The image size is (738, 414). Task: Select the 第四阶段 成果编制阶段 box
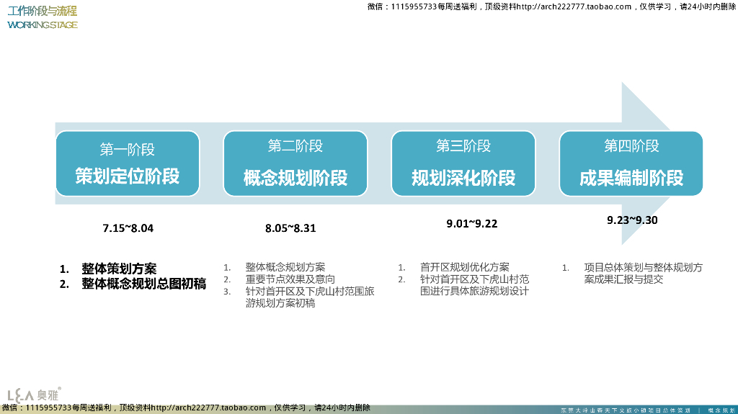631,163
